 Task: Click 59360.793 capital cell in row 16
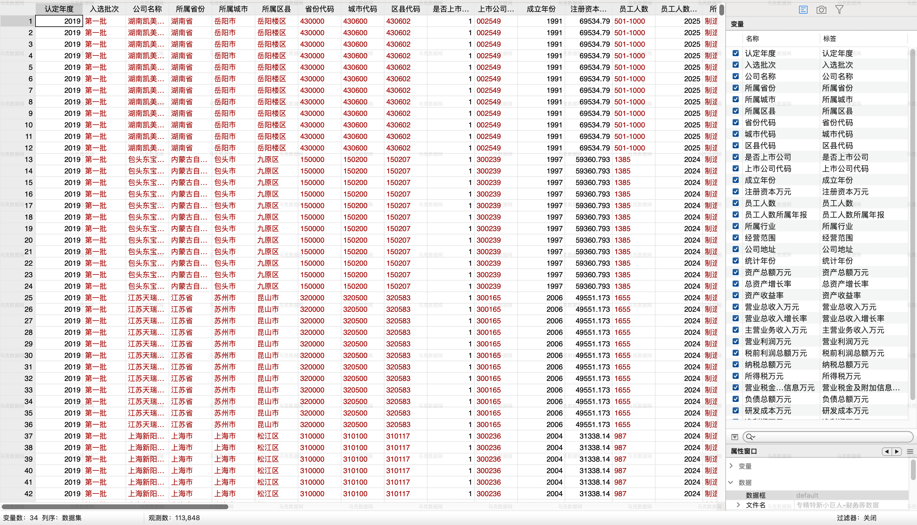point(588,194)
